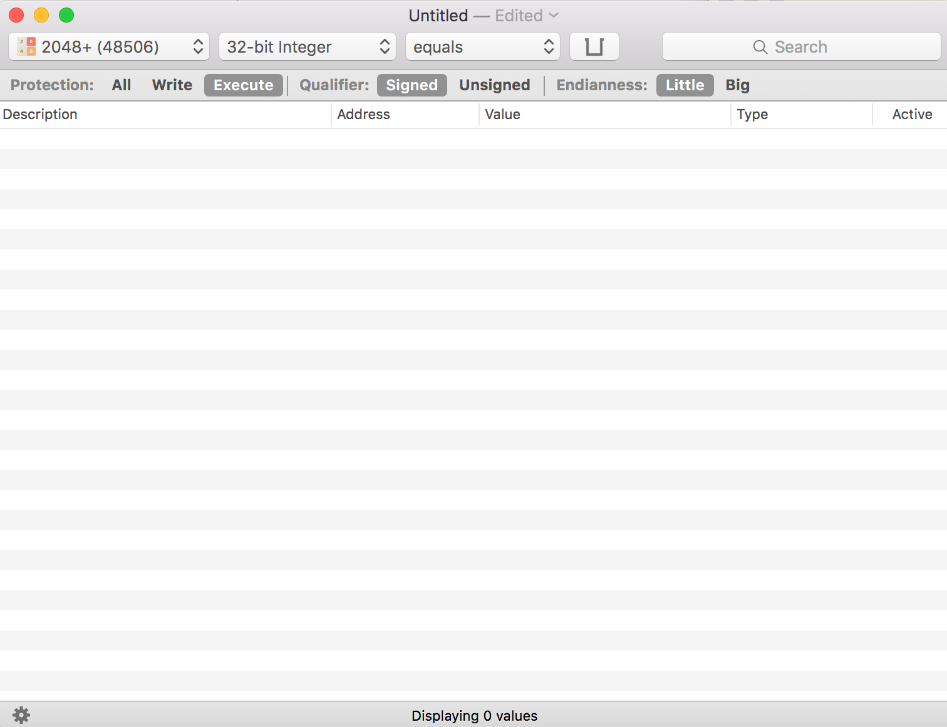The height and width of the screenshot is (727, 947).
Task: Click the Displaying 0 values status text
Action: (474, 716)
